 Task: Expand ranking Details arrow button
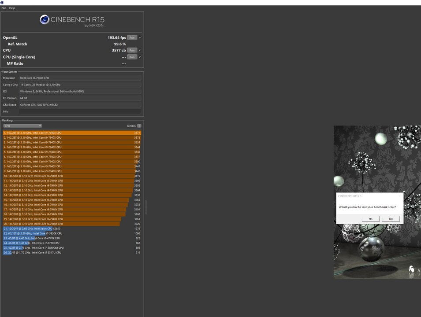point(139,126)
